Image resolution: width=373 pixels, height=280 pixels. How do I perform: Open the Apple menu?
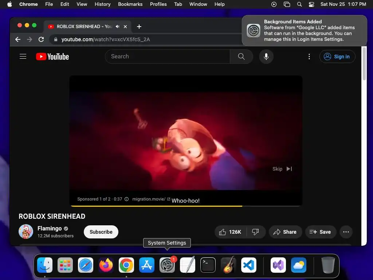9,4
